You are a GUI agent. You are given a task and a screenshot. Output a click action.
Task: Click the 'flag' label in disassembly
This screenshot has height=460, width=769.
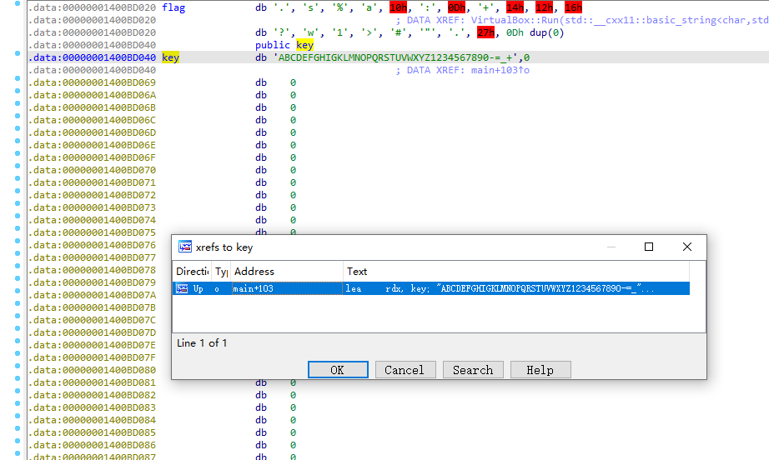[173, 7]
